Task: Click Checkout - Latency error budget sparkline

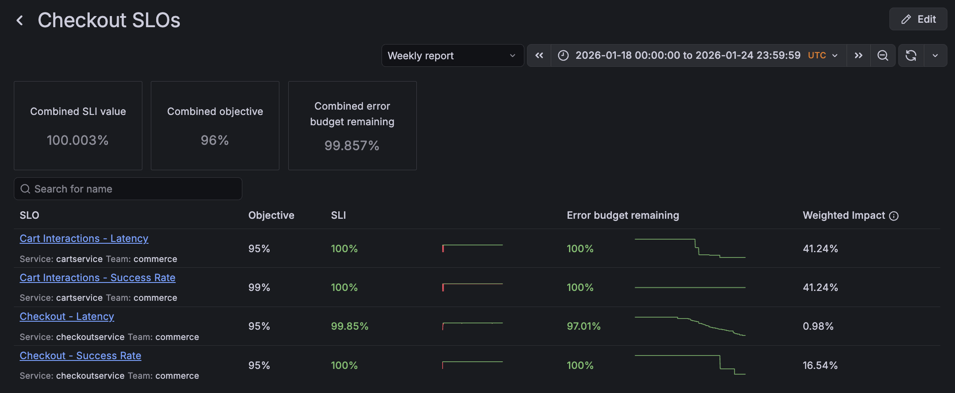Action: coord(690,326)
